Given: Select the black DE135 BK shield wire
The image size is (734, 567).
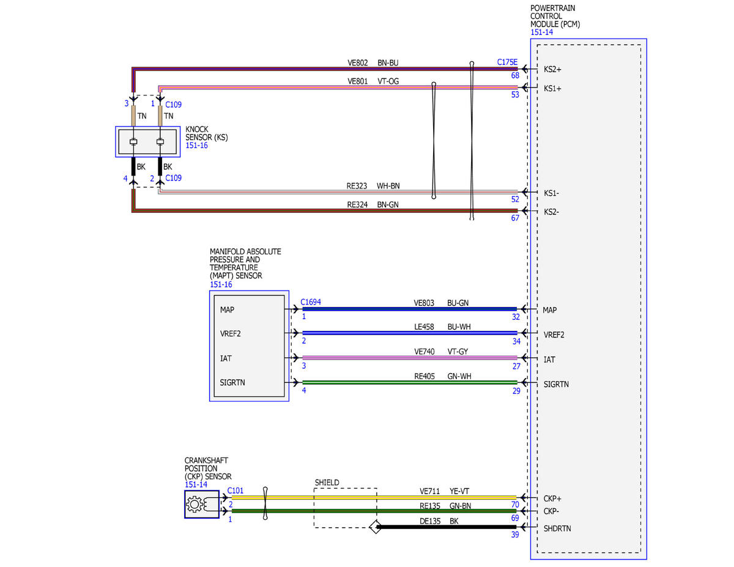Looking at the screenshot, I should click(448, 527).
